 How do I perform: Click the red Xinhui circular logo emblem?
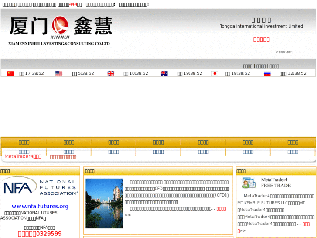coord(60,25)
